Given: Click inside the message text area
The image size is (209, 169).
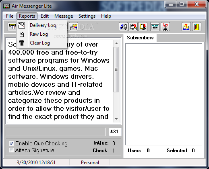Looking at the screenshot, I should point(60,81).
